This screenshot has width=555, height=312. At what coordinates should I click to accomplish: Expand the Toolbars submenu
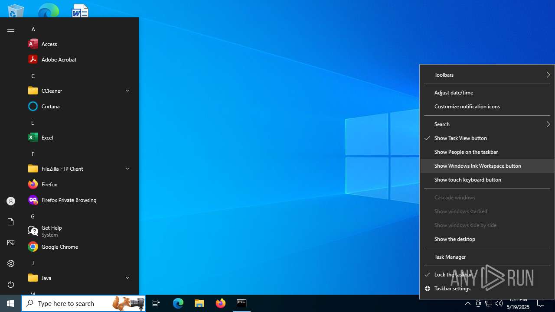click(487, 75)
